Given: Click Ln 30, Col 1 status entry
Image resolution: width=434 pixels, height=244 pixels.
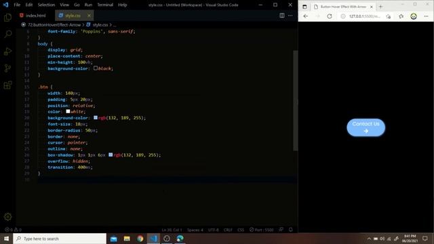Looking at the screenshot, I should [172, 230].
